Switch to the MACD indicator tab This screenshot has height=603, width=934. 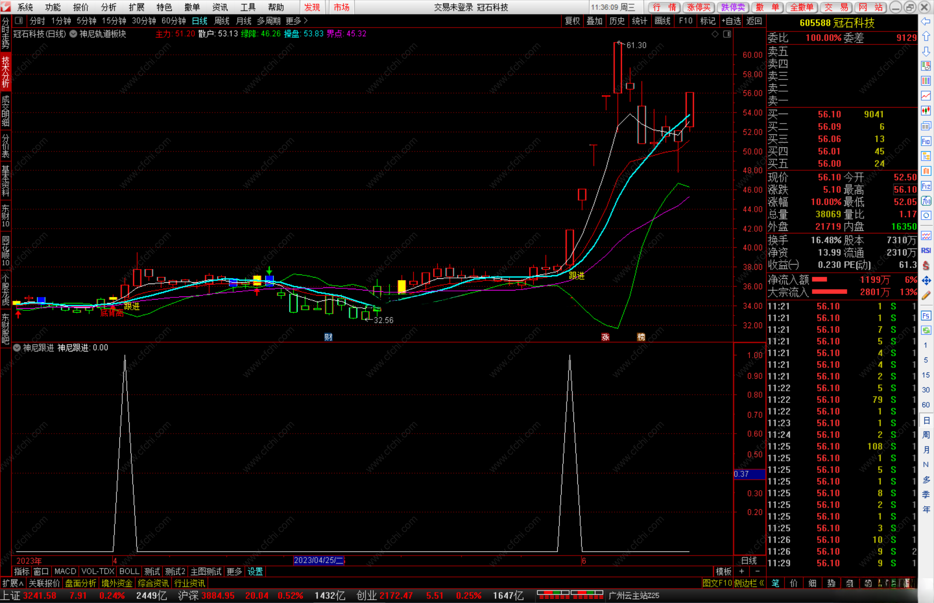pos(65,571)
